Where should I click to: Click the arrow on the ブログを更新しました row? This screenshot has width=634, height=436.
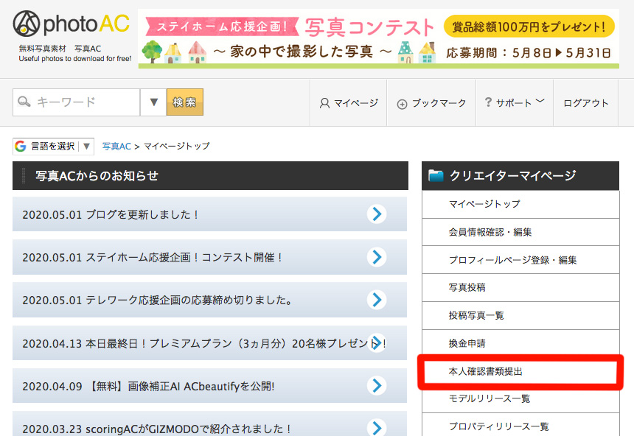[377, 214]
